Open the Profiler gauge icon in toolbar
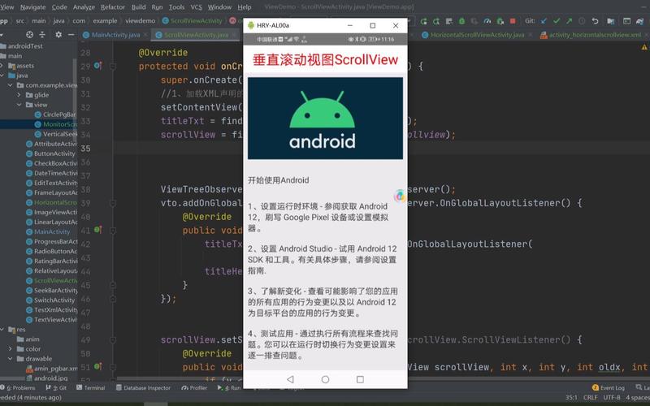Image resolution: width=650 pixels, height=406 pixels. pyautogui.click(x=487, y=21)
